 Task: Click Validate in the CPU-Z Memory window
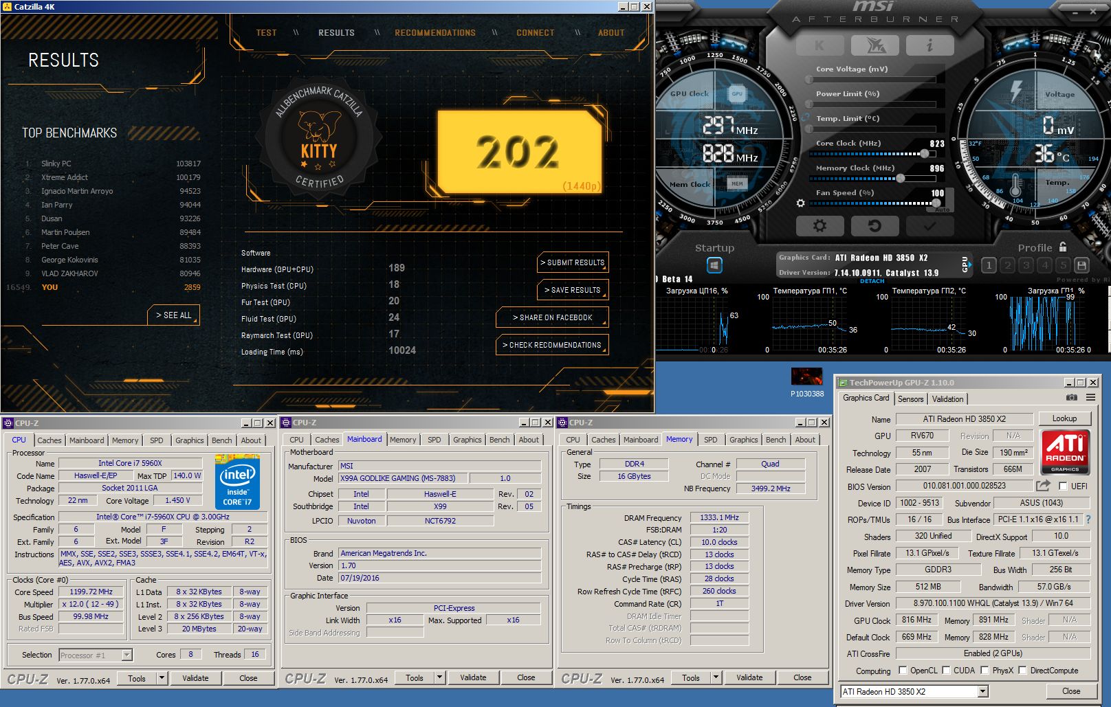coord(749,678)
